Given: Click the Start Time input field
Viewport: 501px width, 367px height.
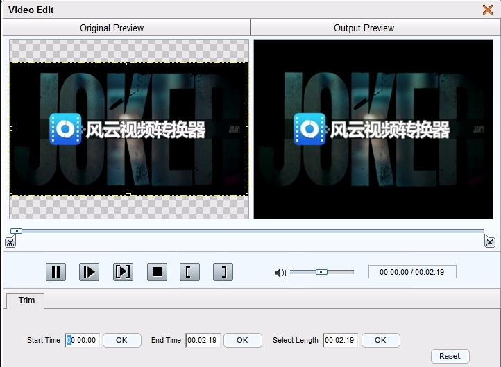Looking at the screenshot, I should 82,340.
